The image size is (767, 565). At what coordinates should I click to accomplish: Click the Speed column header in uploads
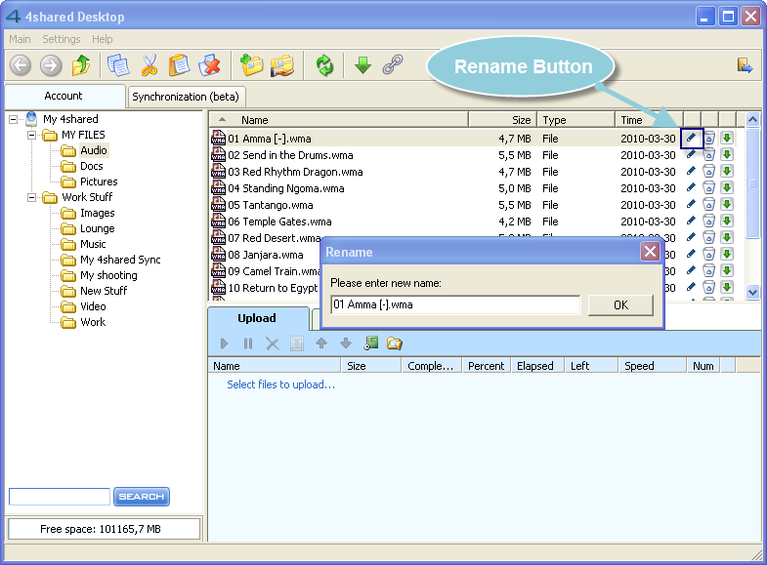pyautogui.click(x=652, y=366)
